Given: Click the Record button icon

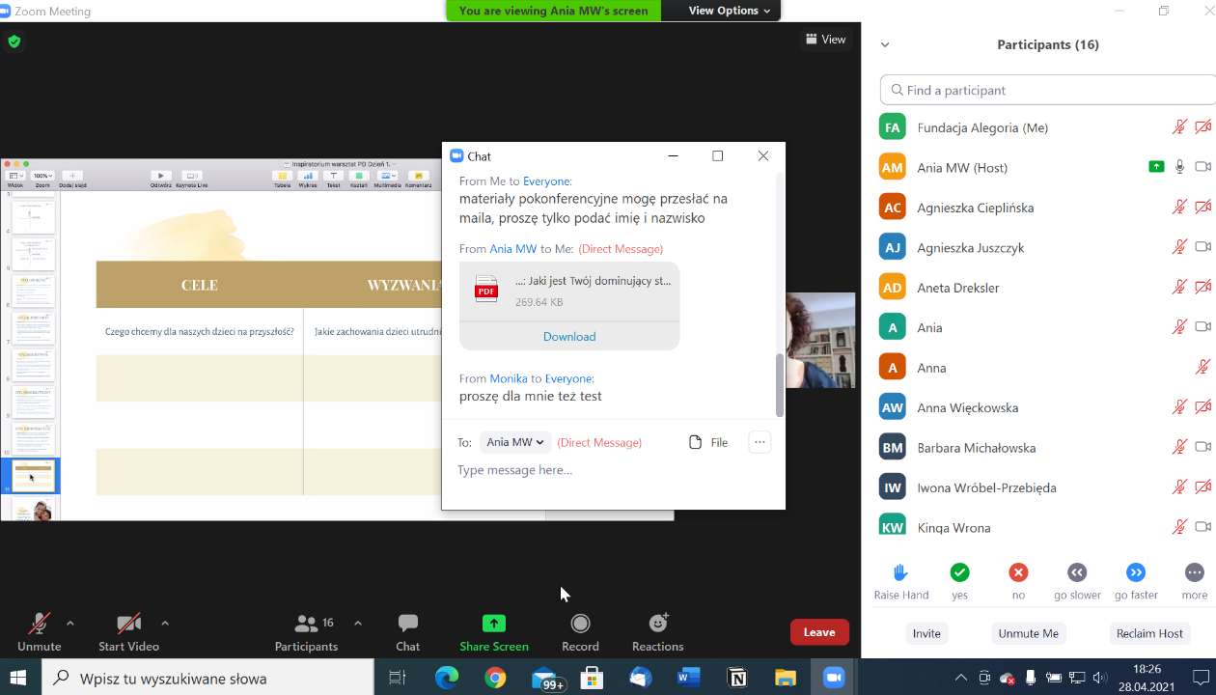Looking at the screenshot, I should 580,624.
